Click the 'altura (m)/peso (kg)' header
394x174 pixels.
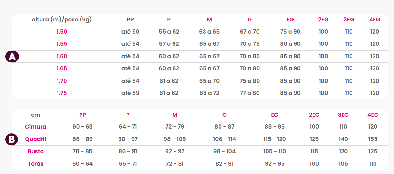click(x=62, y=20)
